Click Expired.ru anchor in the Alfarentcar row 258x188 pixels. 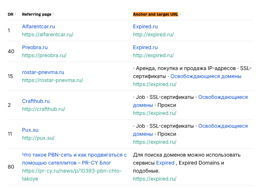point(145,26)
